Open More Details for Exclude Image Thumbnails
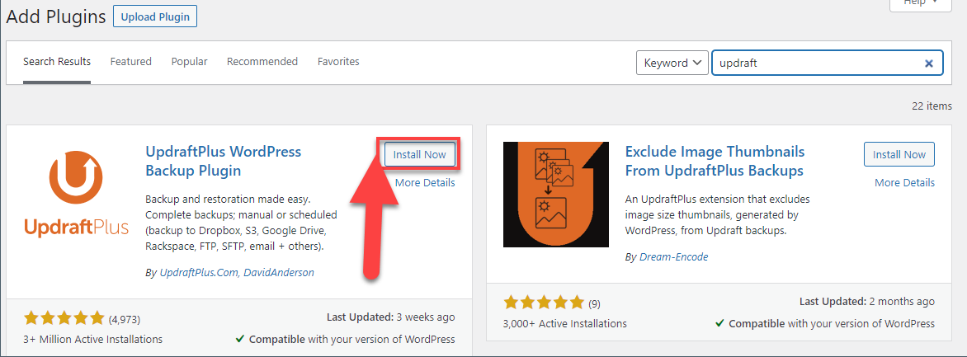967x357 pixels. 904,182
